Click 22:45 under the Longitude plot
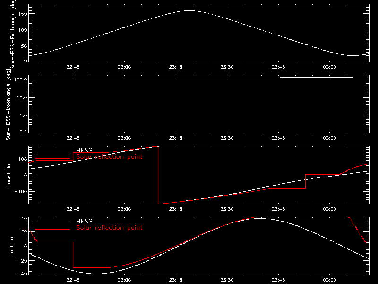The height and width of the screenshot is (284, 378). (x=73, y=209)
